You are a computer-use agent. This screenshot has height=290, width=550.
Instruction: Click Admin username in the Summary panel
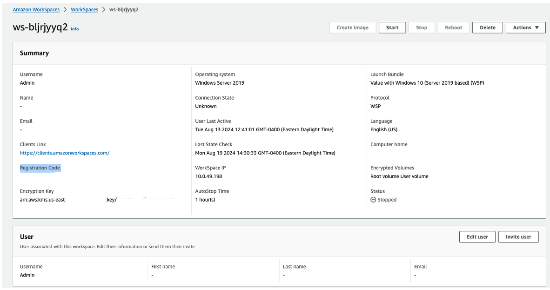27,83
